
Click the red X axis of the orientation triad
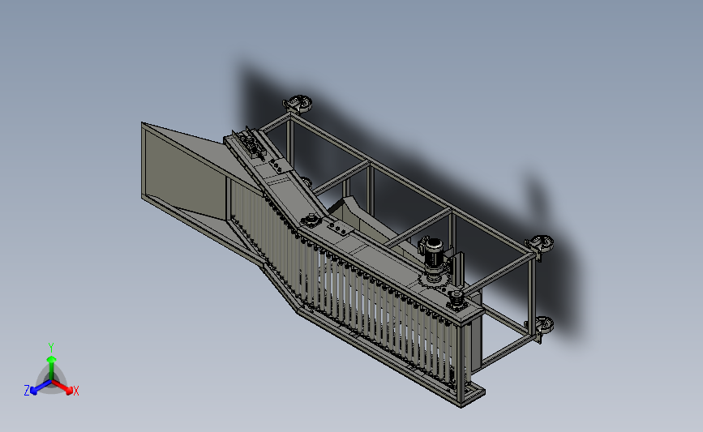tap(62, 387)
